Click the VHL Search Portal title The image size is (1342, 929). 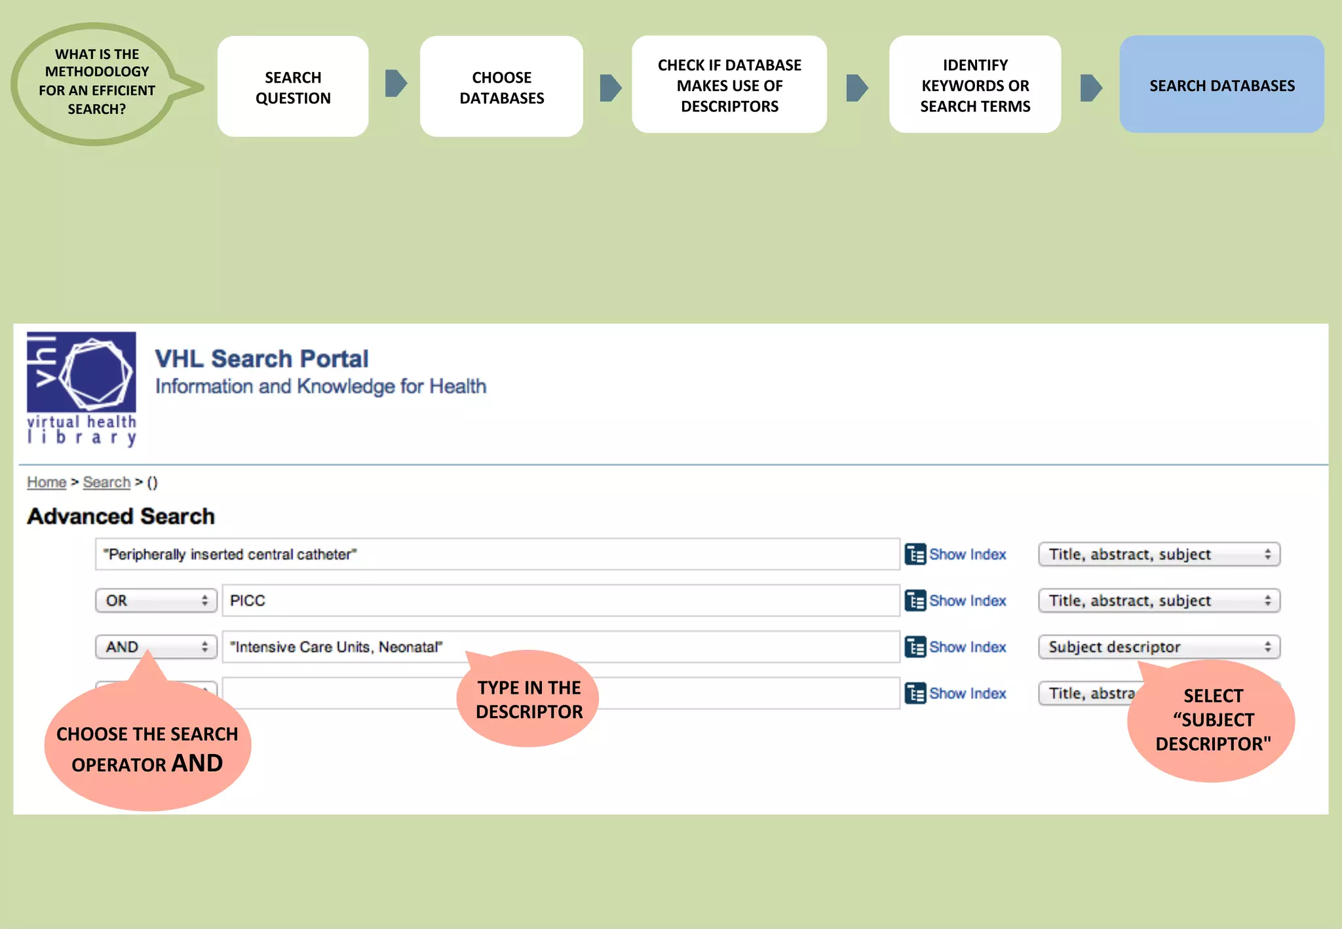click(261, 359)
